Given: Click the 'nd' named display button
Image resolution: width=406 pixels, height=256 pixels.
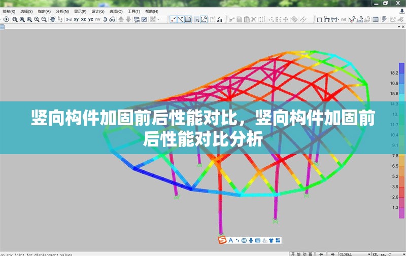Looking at the screenshot, I should pos(344,19).
